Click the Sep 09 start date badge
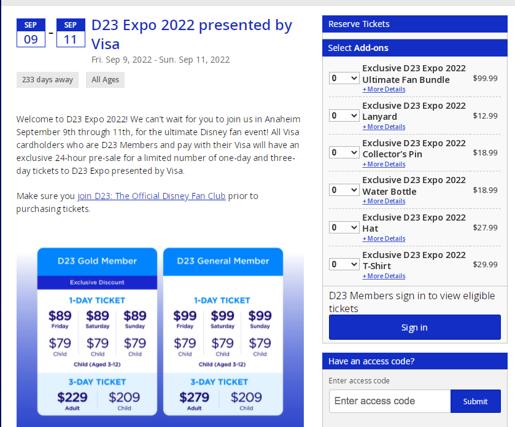 (31, 33)
